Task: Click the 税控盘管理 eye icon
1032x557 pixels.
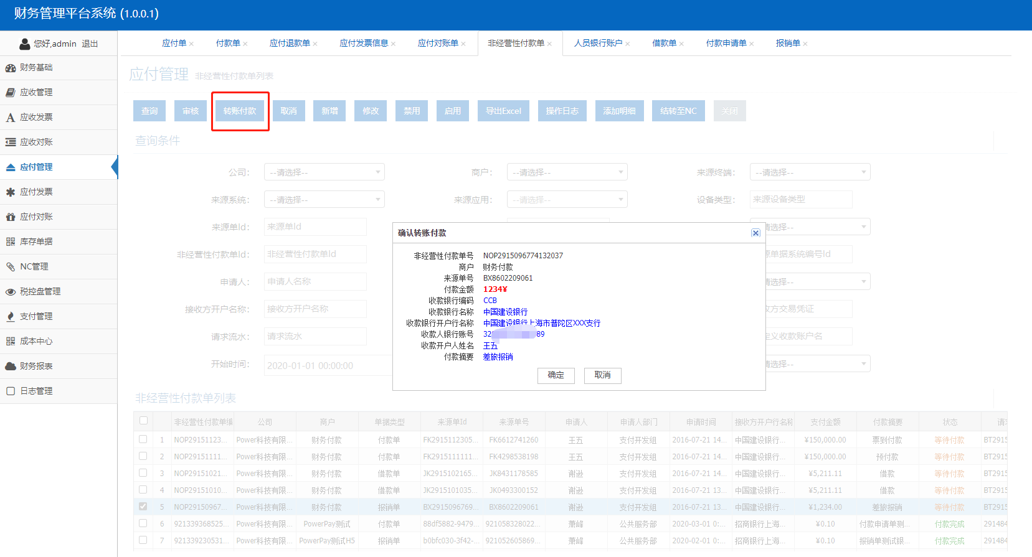Action: [11, 292]
